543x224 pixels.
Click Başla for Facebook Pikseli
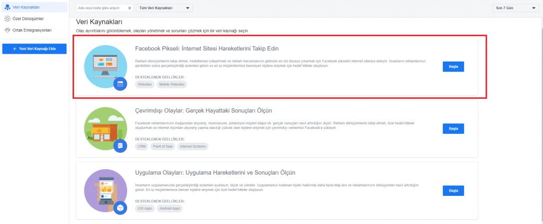453,66
